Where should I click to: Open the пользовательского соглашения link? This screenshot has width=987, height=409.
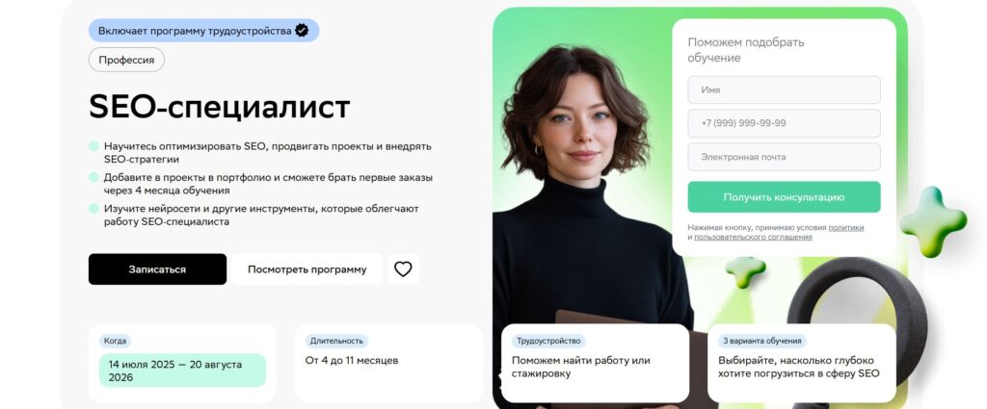(x=753, y=237)
